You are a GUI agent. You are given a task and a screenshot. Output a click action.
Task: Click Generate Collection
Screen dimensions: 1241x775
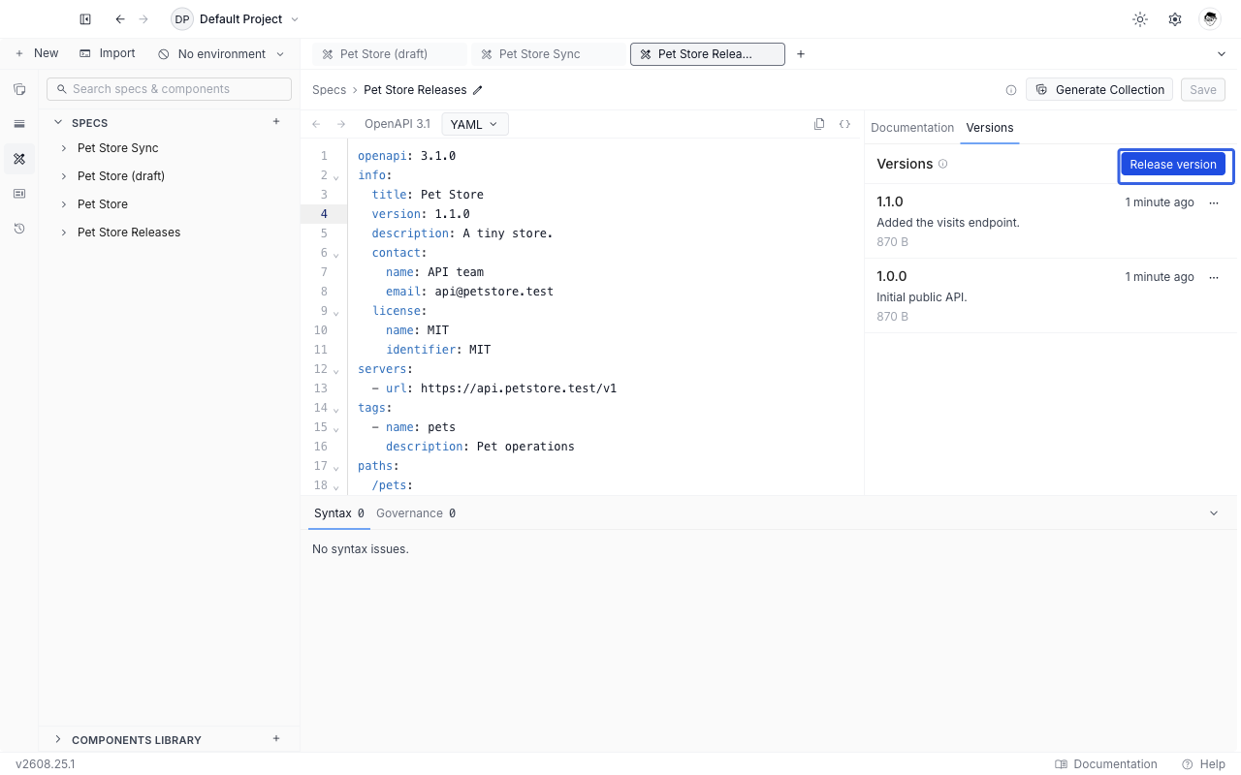coord(1099,90)
